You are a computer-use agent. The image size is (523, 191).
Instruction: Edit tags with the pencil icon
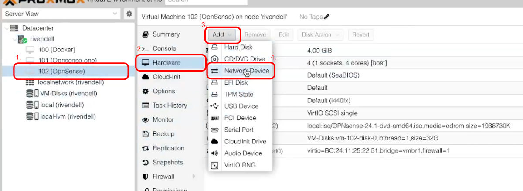(x=327, y=17)
